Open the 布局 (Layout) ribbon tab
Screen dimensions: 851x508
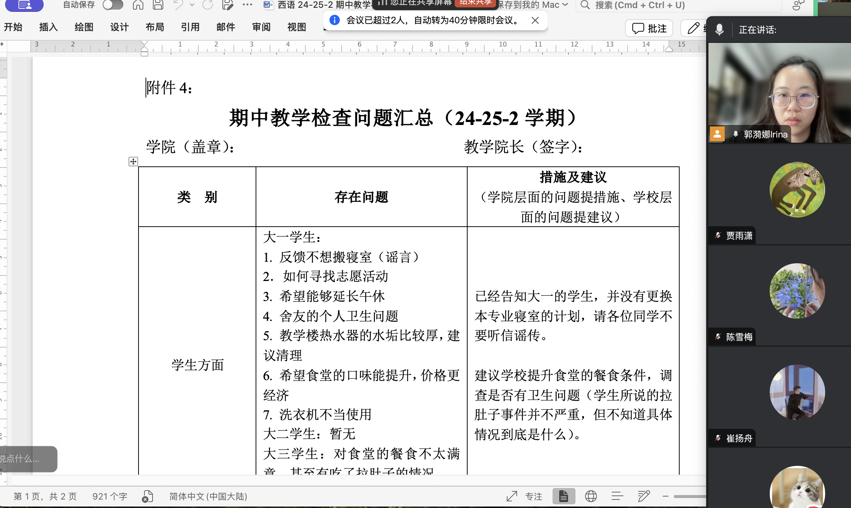(x=155, y=27)
